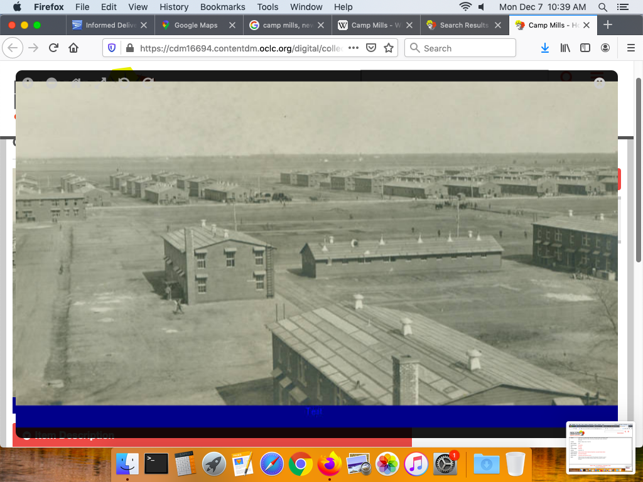Go to the Firefox home page
Image resolution: width=643 pixels, height=482 pixels.
click(73, 48)
